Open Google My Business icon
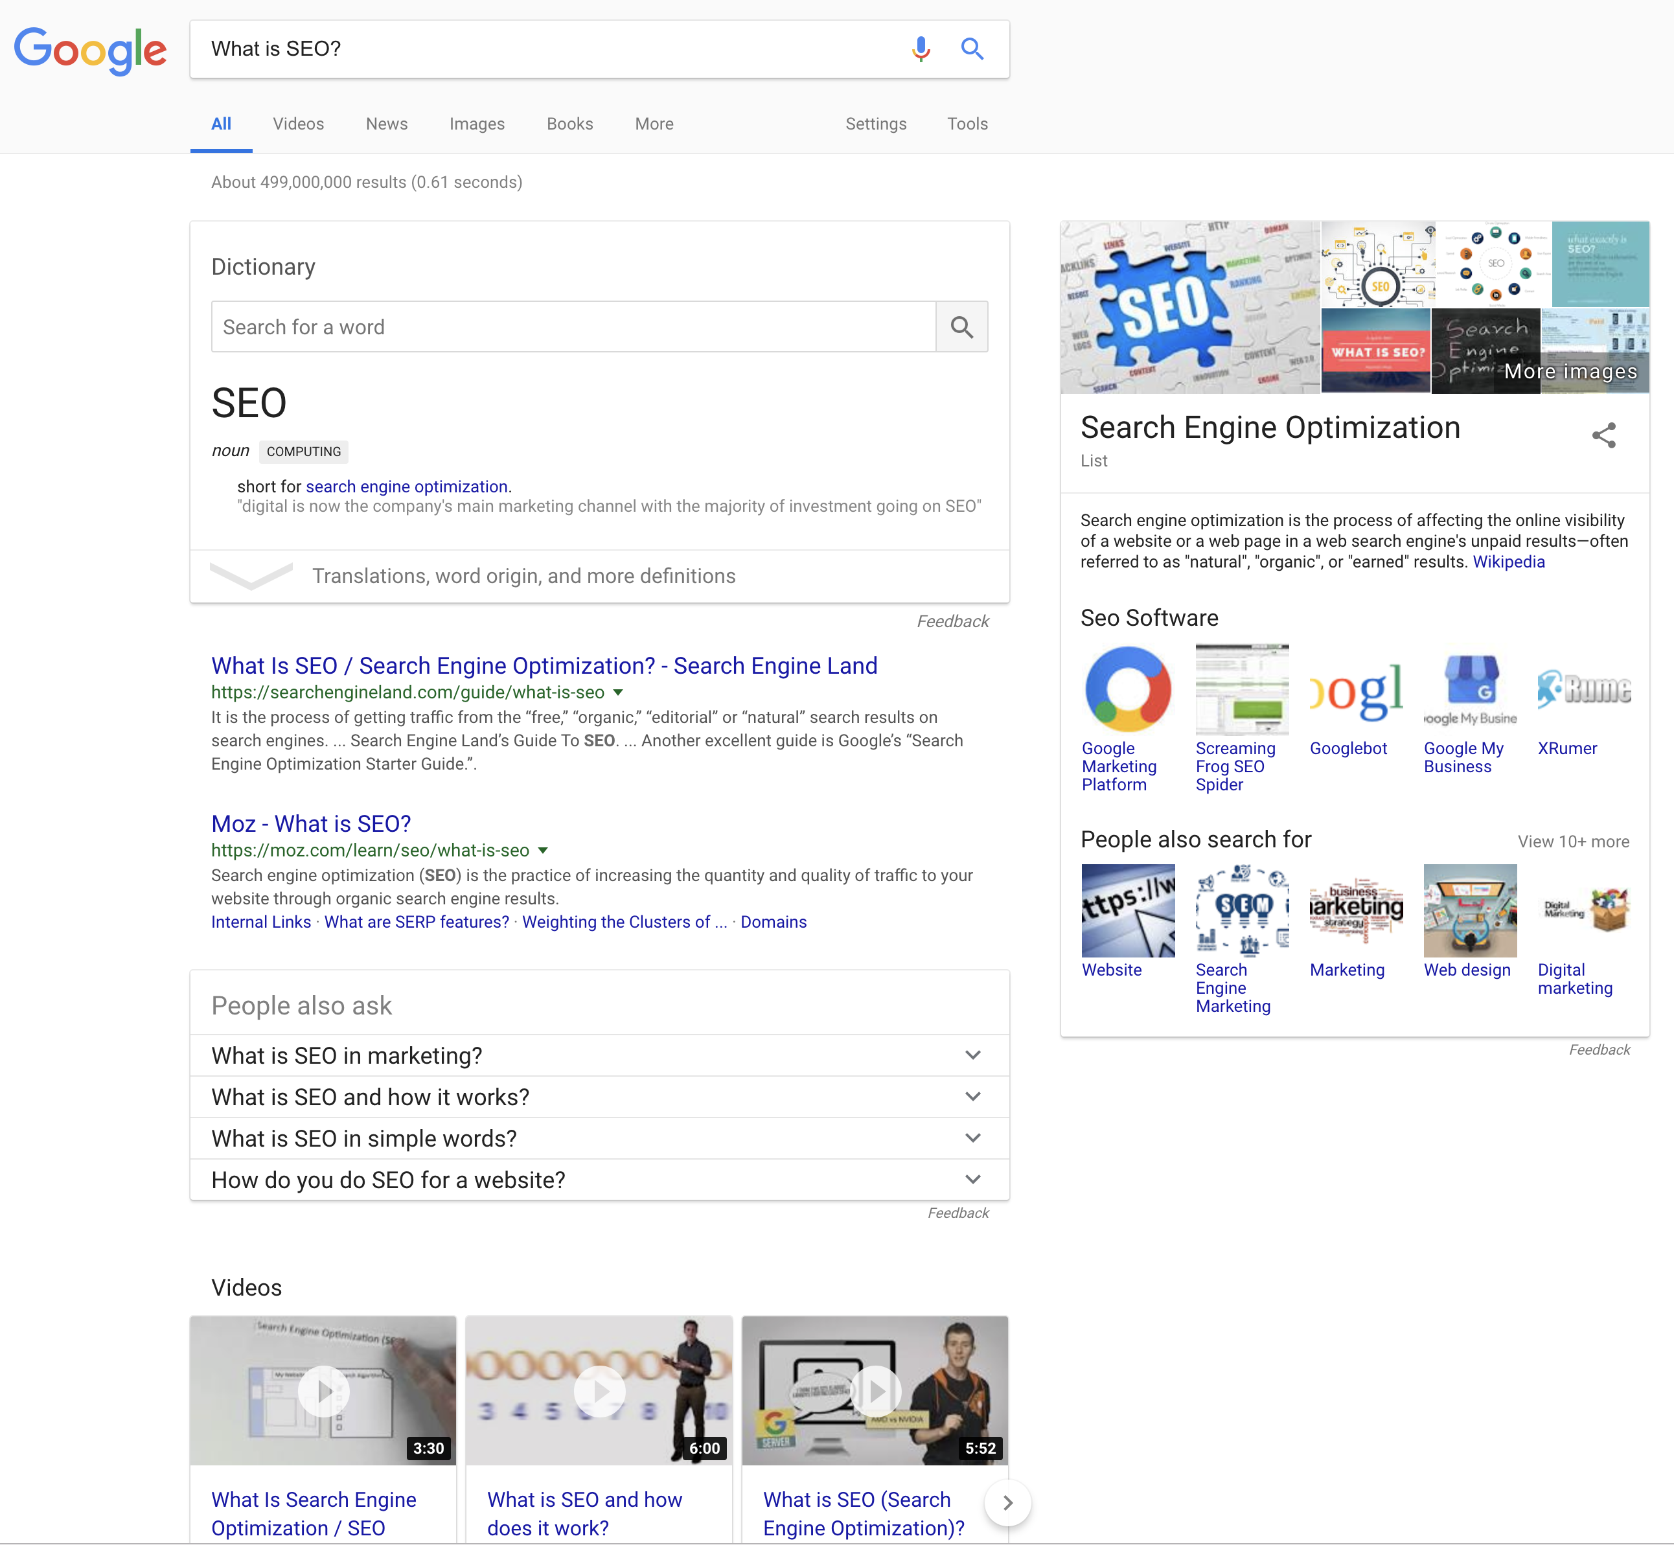Viewport: 1674px width, 1547px height. click(1470, 689)
